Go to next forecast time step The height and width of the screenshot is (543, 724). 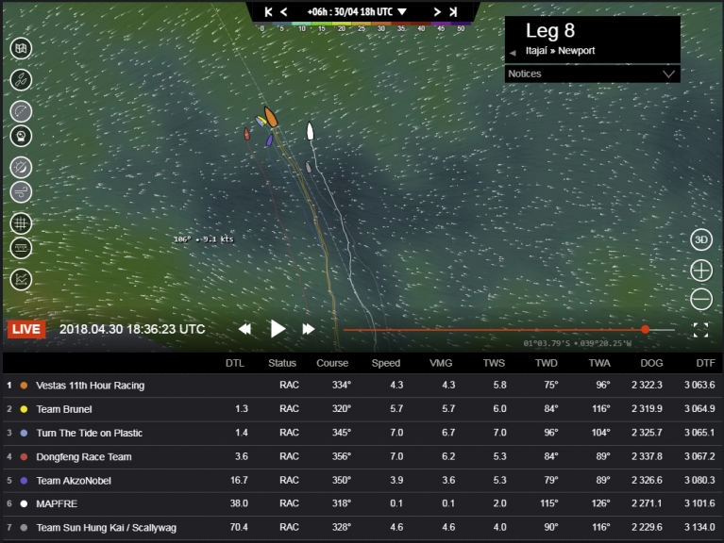(x=437, y=12)
